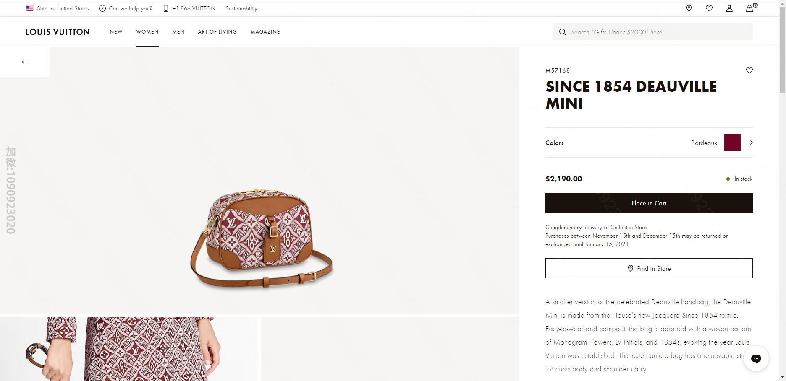Open the account profile icon
The width and height of the screenshot is (786, 381).
(729, 8)
